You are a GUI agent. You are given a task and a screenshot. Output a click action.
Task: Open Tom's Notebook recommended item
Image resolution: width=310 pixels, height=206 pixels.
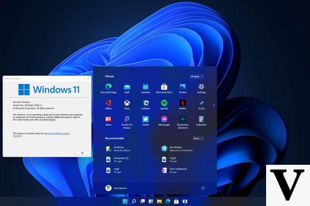[174, 170]
